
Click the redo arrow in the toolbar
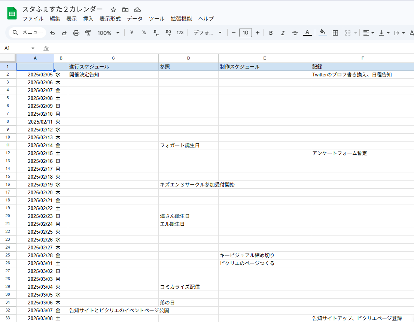[x=64, y=33]
